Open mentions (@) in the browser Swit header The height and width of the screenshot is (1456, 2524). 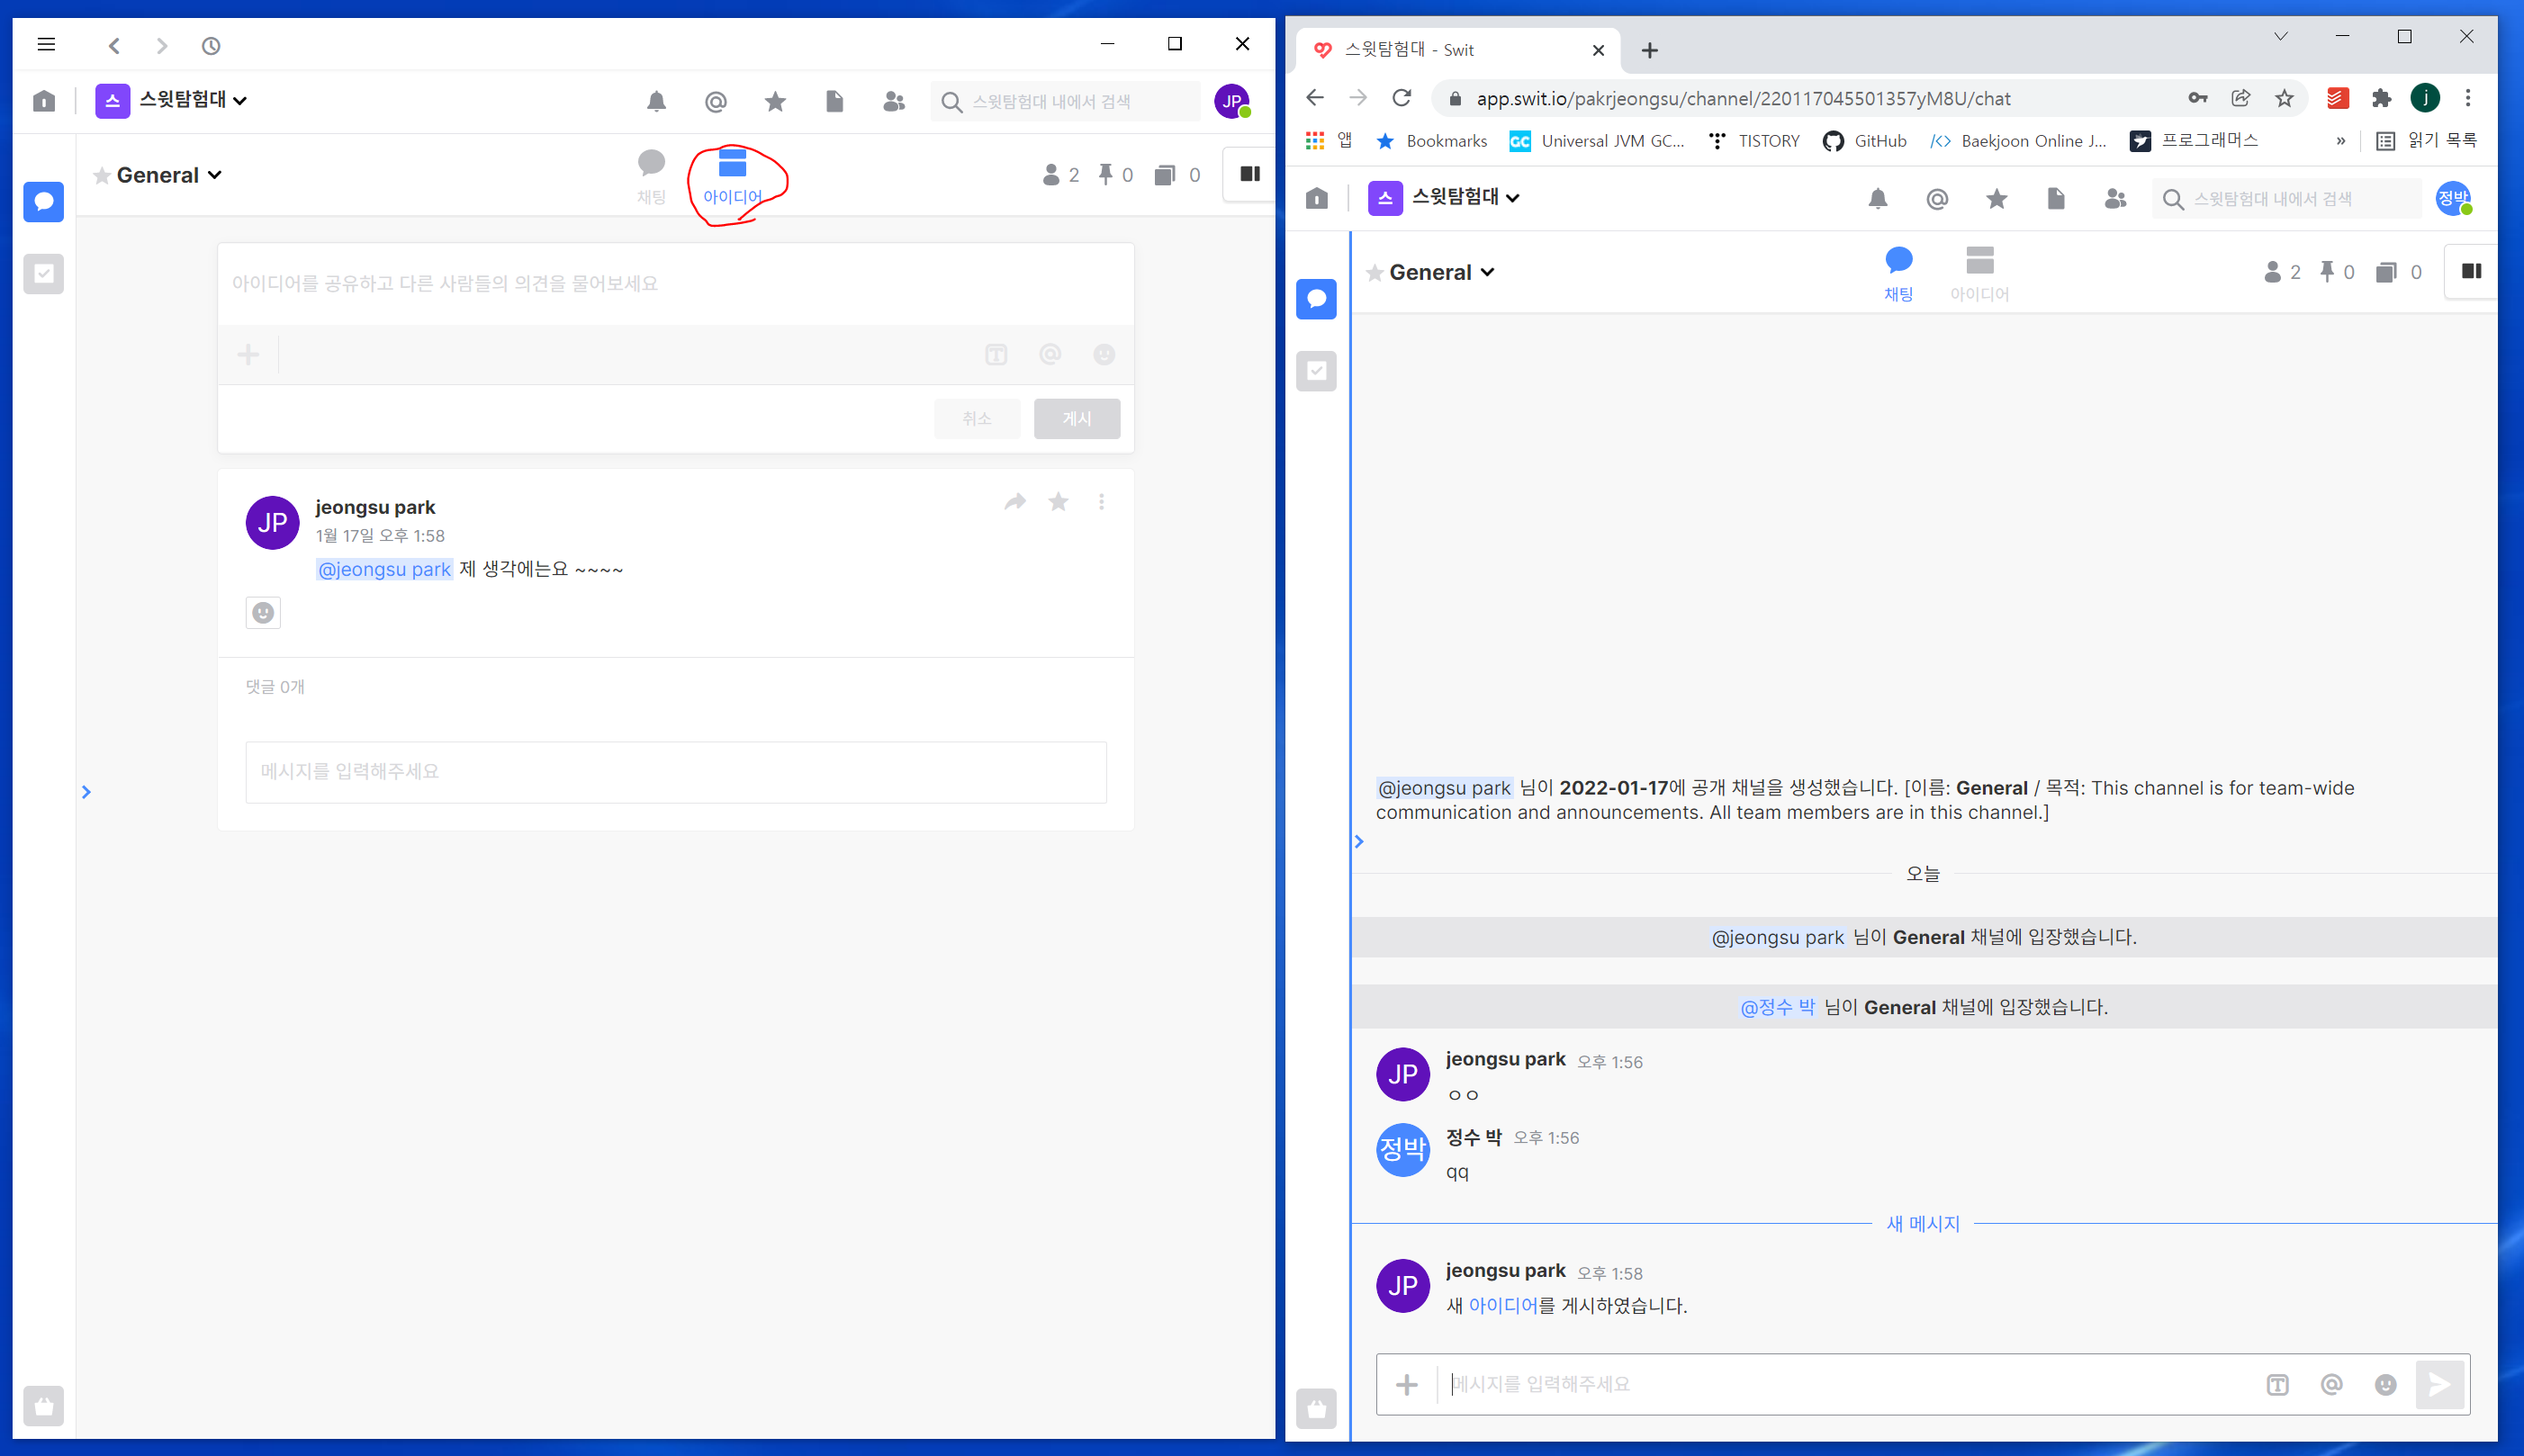pos(1937,199)
